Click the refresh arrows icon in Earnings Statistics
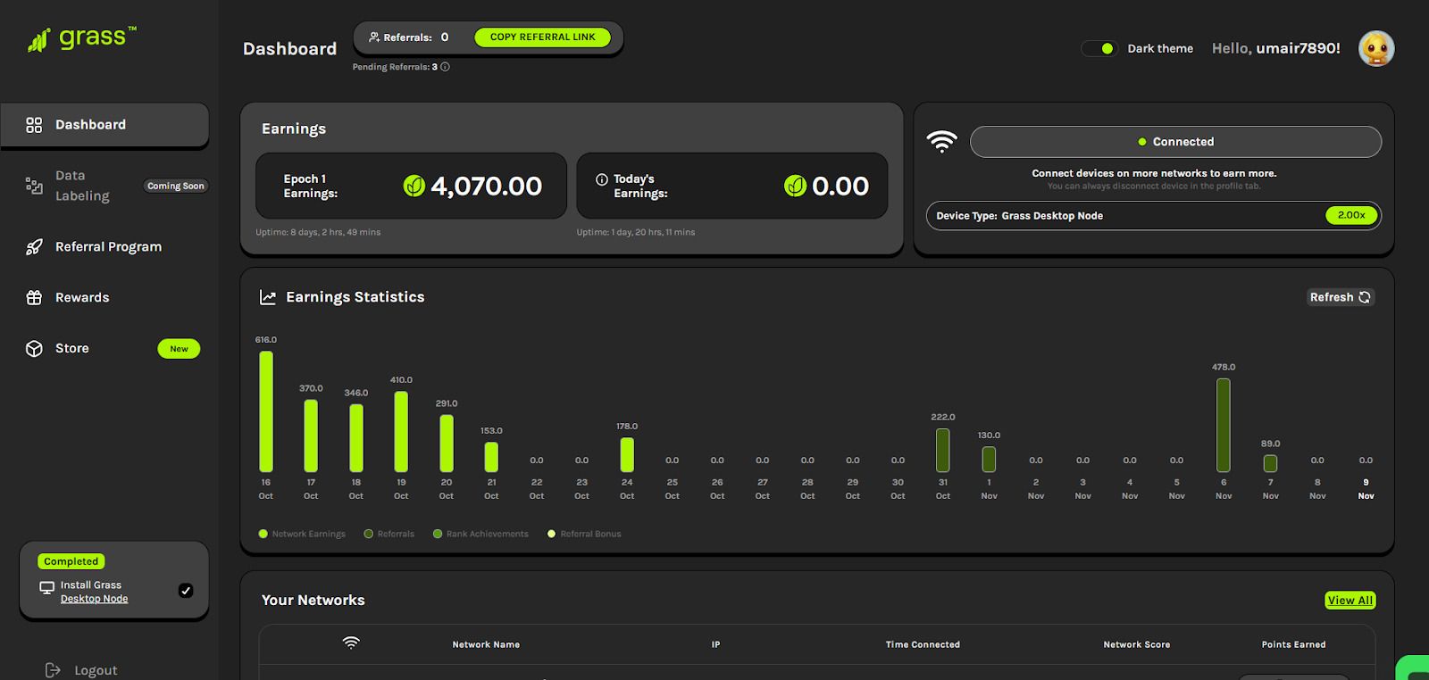The image size is (1429, 680). pyautogui.click(x=1365, y=297)
